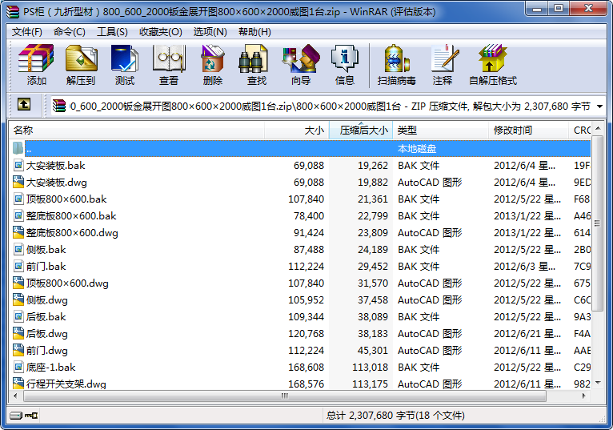The width and height of the screenshot is (613, 430).
Task: Launch the Wizard (向导) icon
Action: (x=301, y=58)
